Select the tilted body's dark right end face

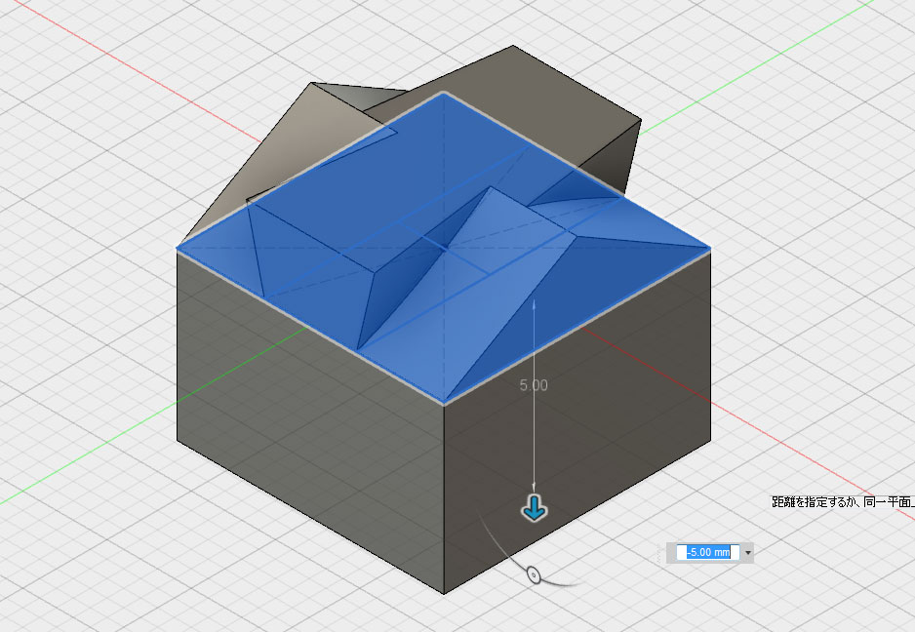point(613,156)
